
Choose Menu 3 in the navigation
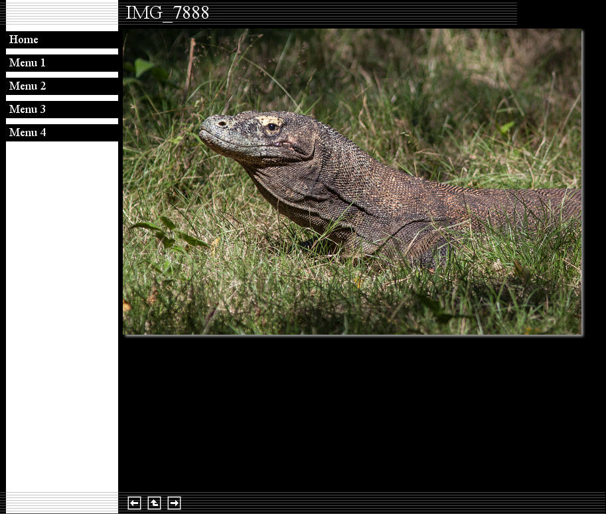[27, 110]
